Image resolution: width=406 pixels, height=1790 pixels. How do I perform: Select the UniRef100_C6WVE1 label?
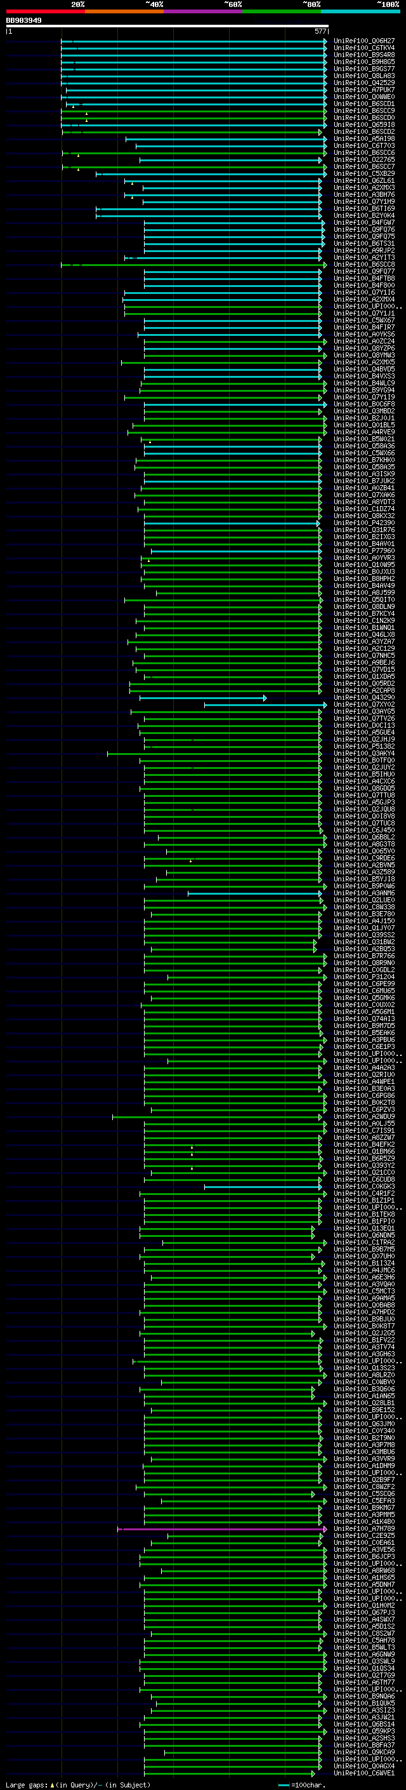coord(364,1773)
